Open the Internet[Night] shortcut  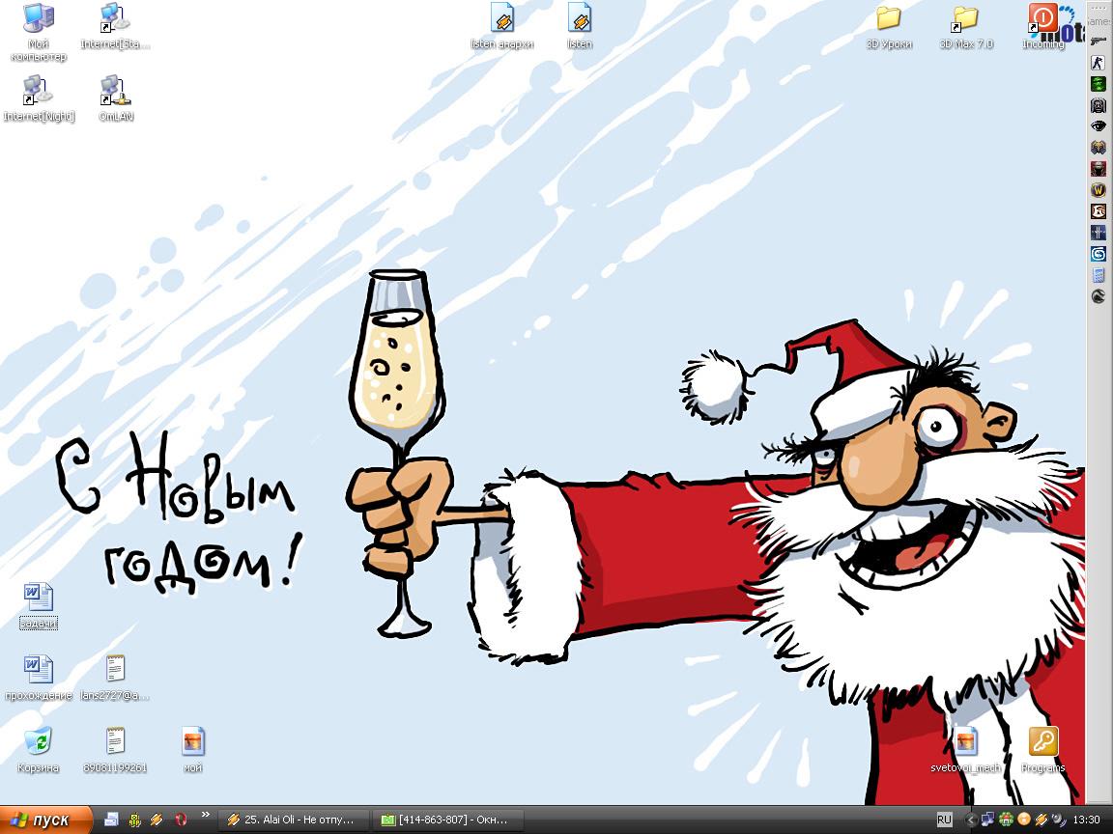39,98
